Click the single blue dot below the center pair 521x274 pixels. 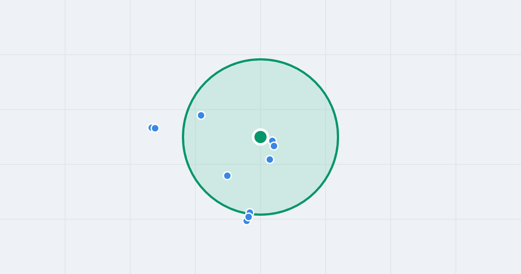tap(270, 160)
